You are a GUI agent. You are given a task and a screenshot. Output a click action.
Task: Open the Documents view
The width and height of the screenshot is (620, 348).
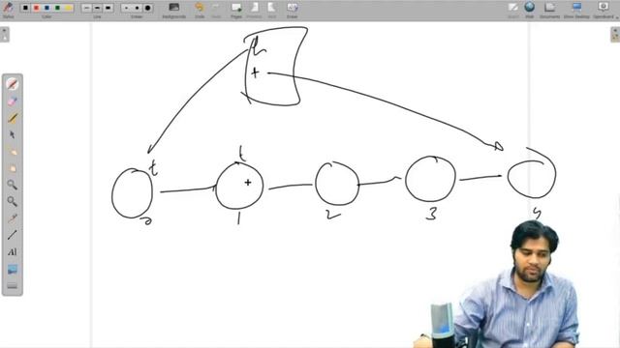pos(549,10)
